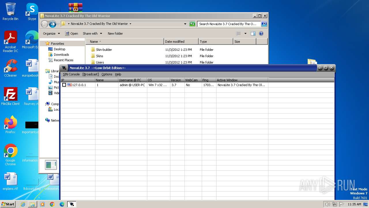The height and width of the screenshot is (208, 369).
Task: Click the Open toolbar button
Action: pyautogui.click(x=71, y=34)
